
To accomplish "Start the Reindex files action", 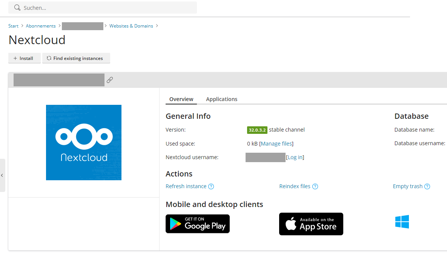I will (295, 186).
